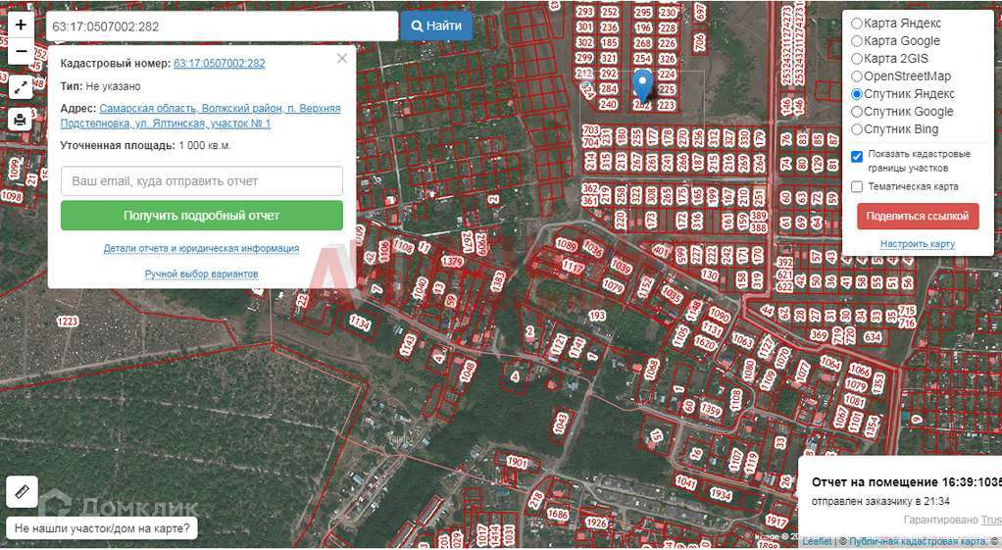The image size is (1002, 550).
Task: Activate the ruler measurement tool
Action: pyautogui.click(x=22, y=492)
